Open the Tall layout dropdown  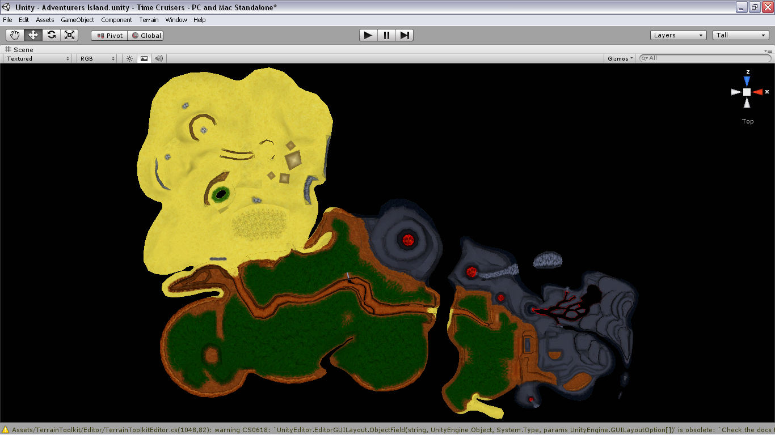pyautogui.click(x=741, y=35)
